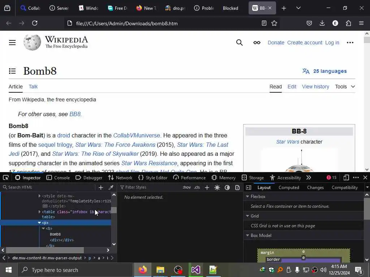Viewport: 370px width, 277px height.
Task: Toggle print media simulation
Action: (x=237, y=188)
